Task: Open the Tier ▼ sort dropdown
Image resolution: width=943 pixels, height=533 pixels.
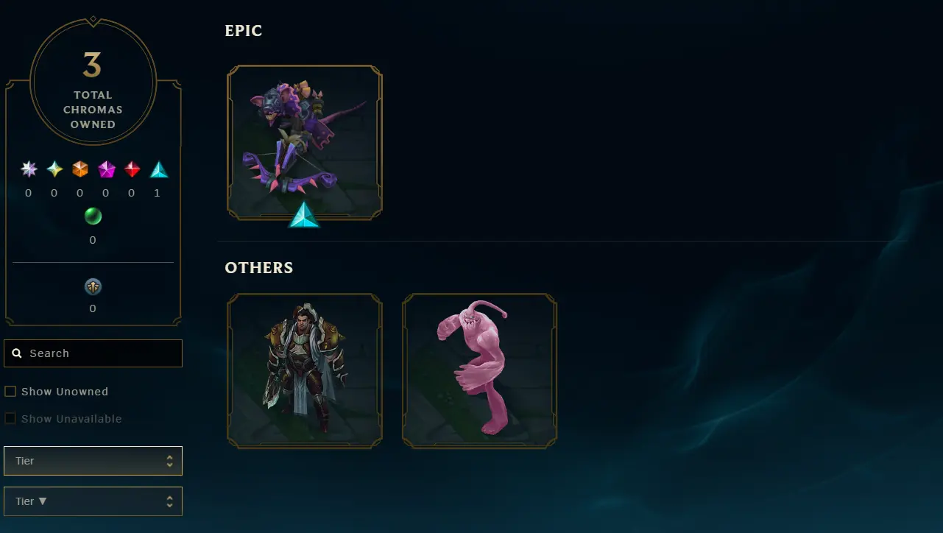Action: pyautogui.click(x=93, y=501)
